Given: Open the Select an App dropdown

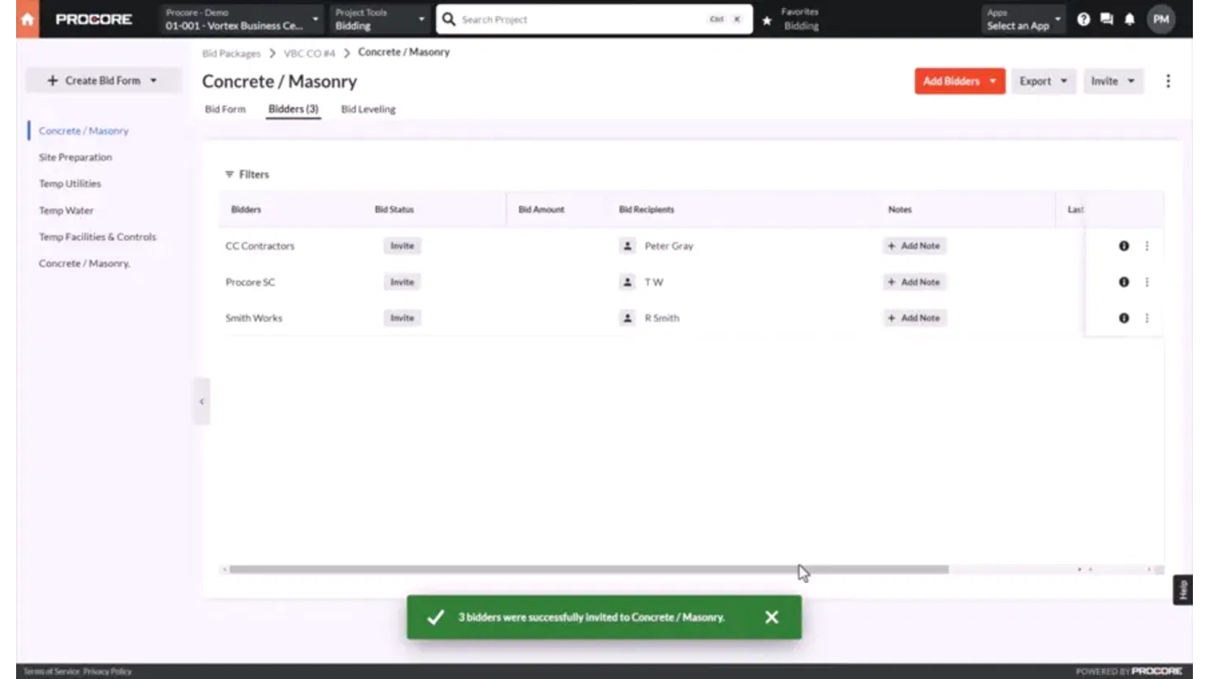Looking at the screenshot, I should coord(1024,19).
